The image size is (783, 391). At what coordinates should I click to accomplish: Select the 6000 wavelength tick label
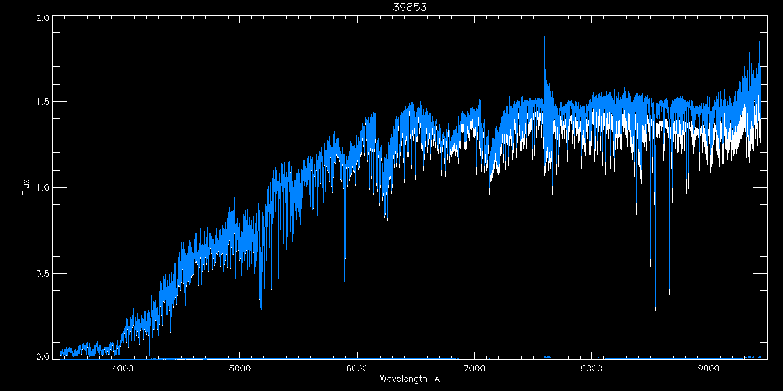click(357, 367)
